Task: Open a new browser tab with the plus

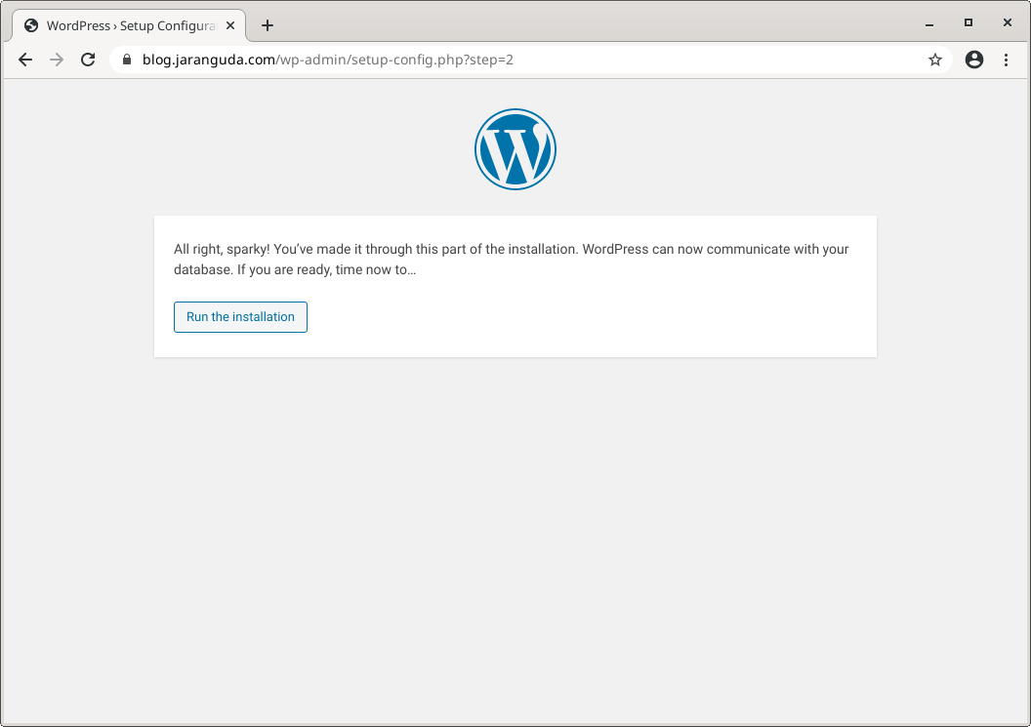Action: 267,25
